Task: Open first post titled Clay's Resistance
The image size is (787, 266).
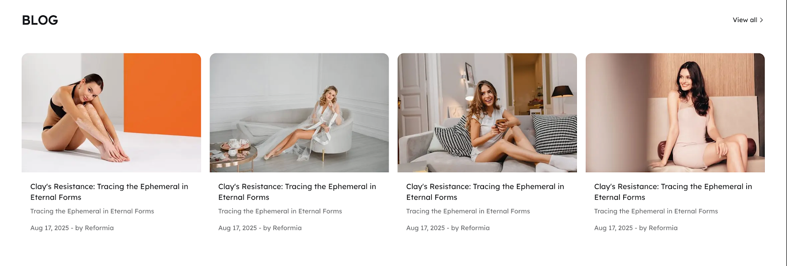Action: click(109, 192)
